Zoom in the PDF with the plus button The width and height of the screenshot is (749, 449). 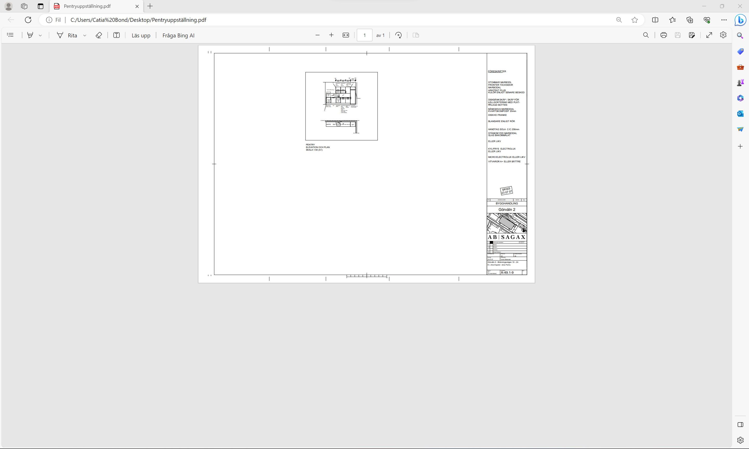(x=331, y=35)
